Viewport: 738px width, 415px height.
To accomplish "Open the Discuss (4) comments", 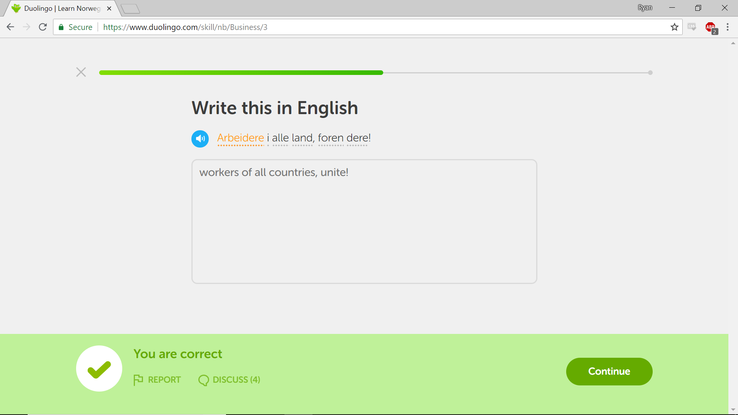I will [229, 380].
